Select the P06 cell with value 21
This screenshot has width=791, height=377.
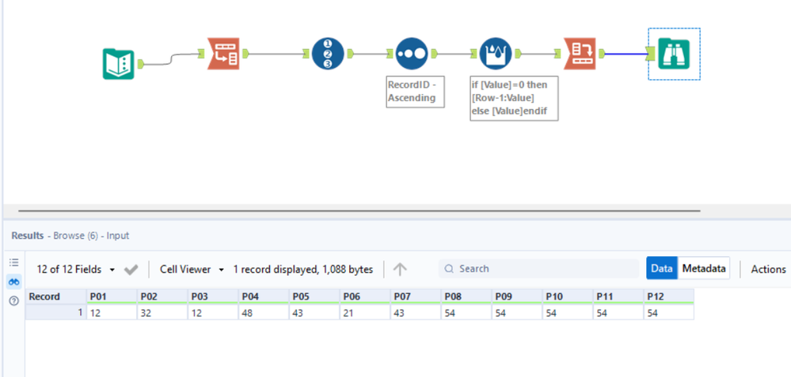coord(365,312)
